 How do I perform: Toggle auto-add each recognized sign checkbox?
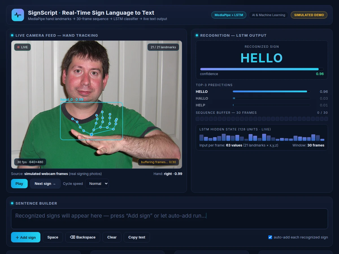(x=270, y=237)
